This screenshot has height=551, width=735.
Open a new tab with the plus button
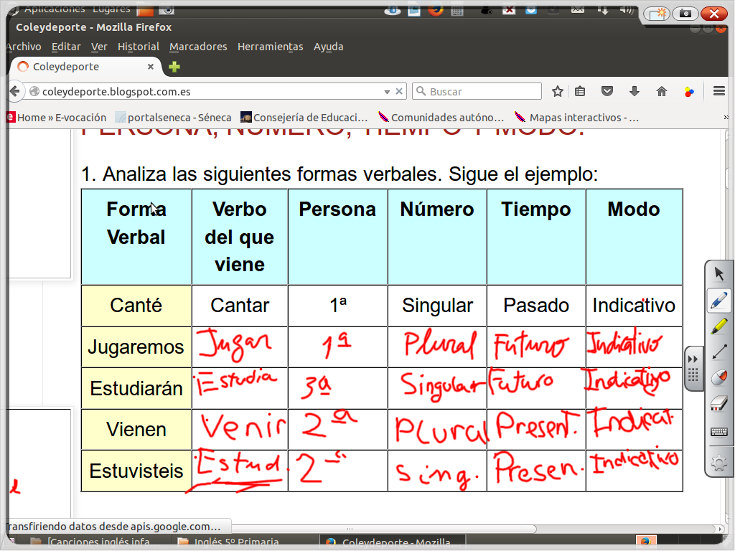(175, 66)
